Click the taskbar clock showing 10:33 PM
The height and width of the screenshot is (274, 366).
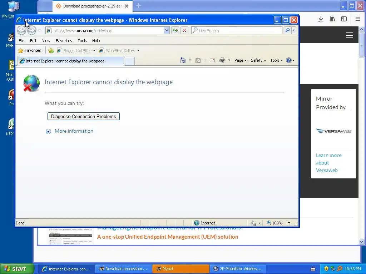(x=353, y=269)
